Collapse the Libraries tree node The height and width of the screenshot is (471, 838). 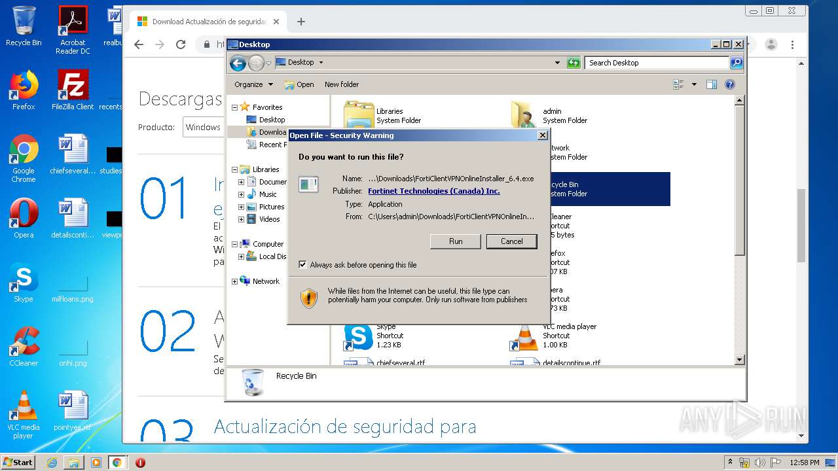point(234,169)
